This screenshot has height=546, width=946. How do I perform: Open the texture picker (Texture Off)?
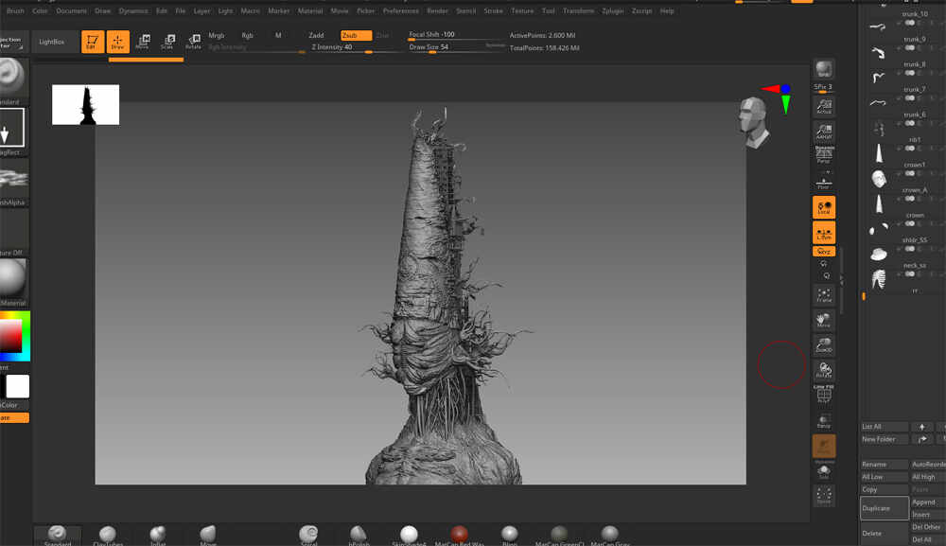[x=13, y=228]
